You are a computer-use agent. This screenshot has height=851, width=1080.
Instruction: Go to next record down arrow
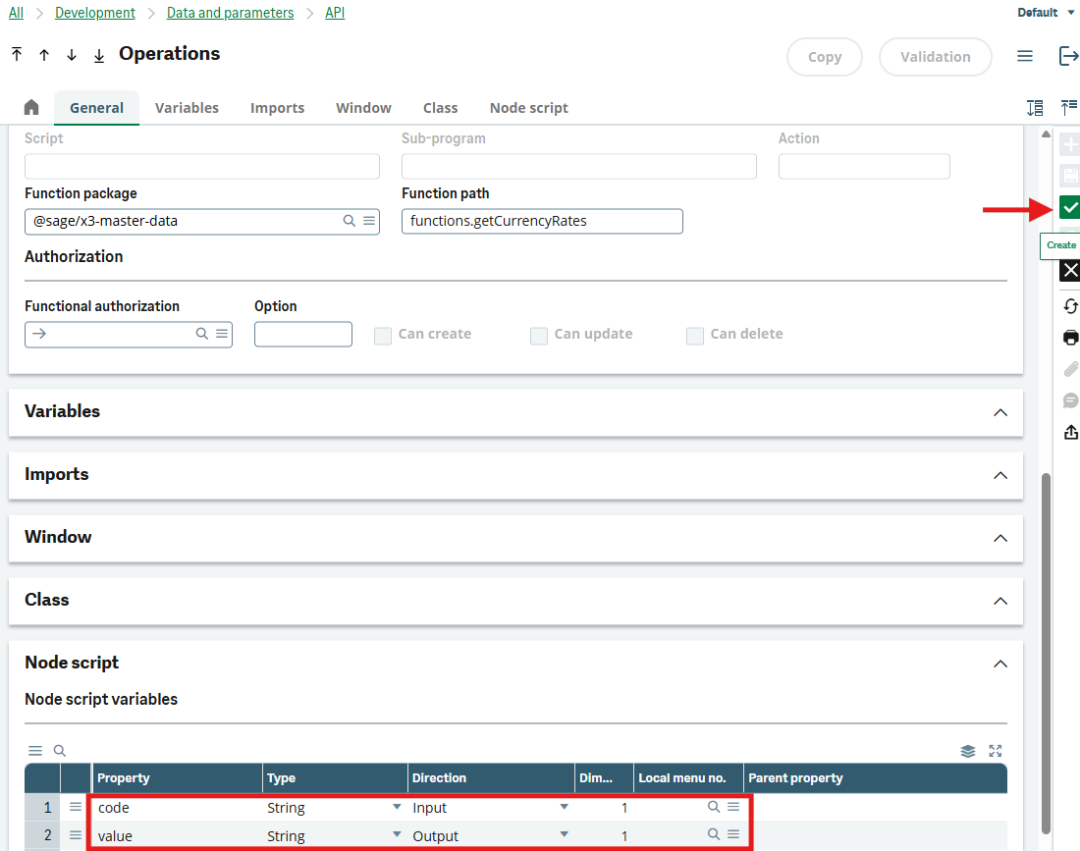pyautogui.click(x=72, y=55)
